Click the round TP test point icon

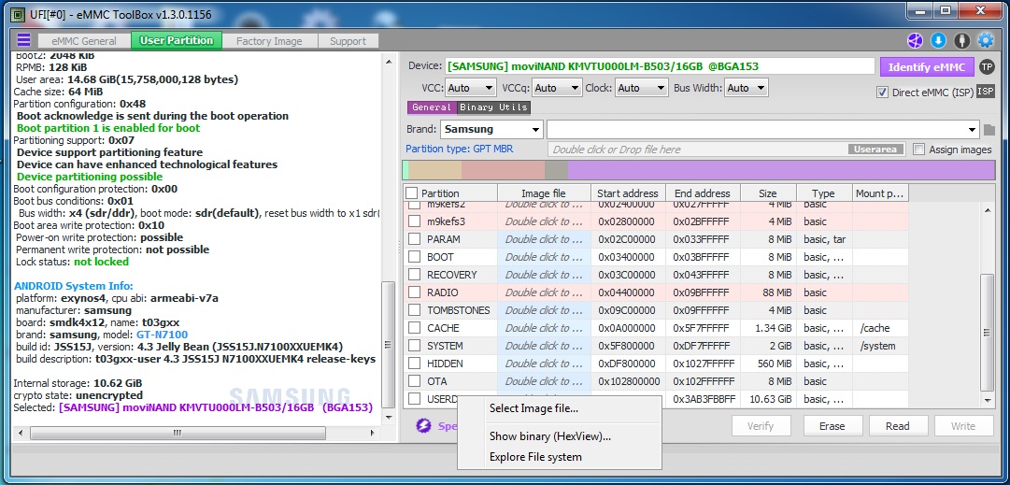(x=986, y=66)
